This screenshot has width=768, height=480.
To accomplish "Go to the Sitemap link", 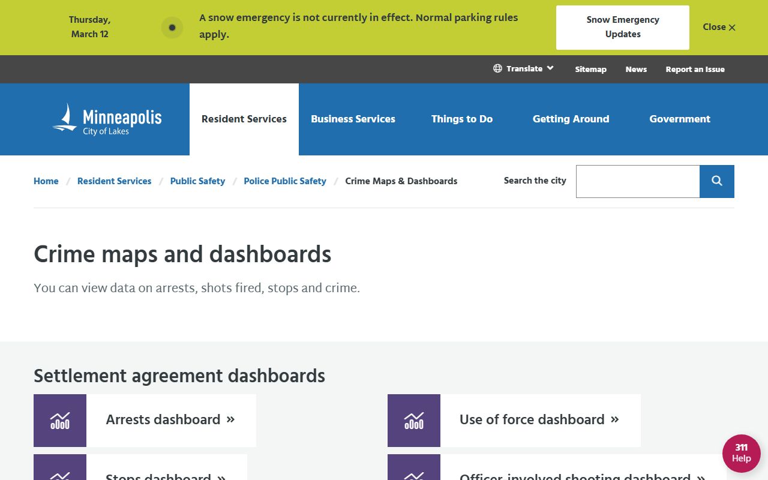I will coord(591,69).
